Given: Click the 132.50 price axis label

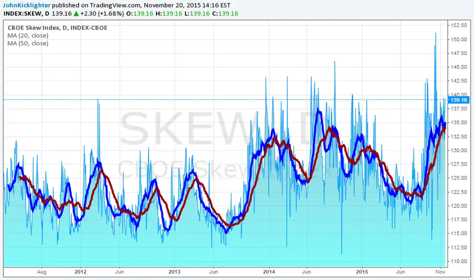Looking at the screenshot, I should tap(459, 136).
